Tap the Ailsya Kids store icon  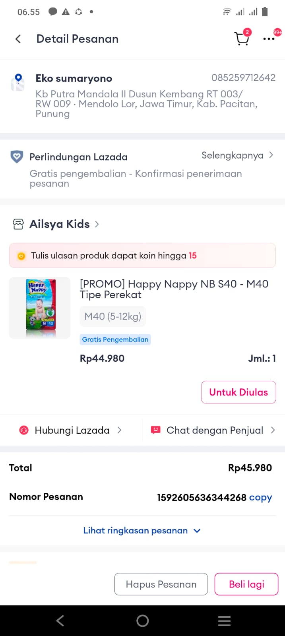click(x=18, y=224)
